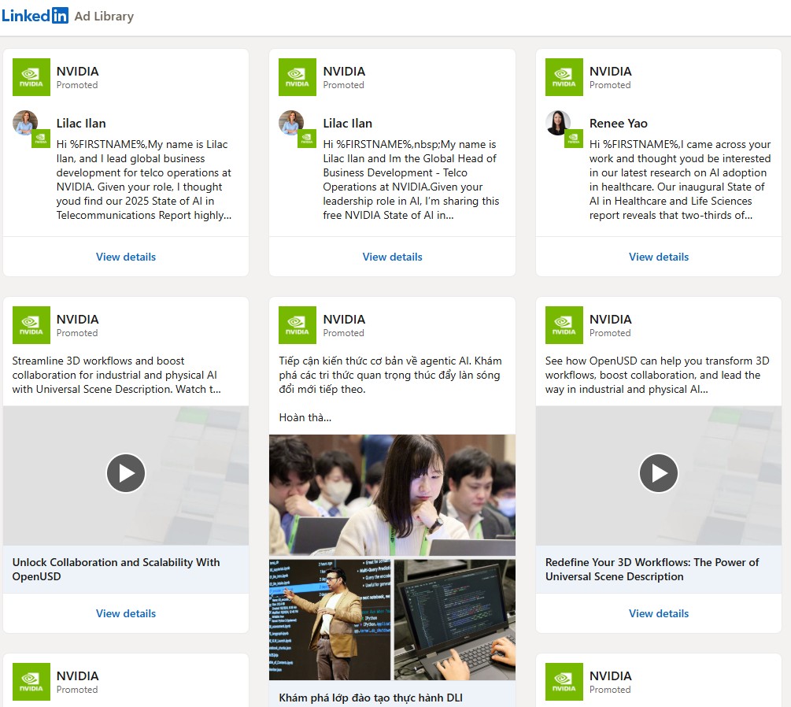
Task: Click "Promoted" label in "Streamline 3D workflows" ad
Action: pyautogui.click(x=77, y=333)
